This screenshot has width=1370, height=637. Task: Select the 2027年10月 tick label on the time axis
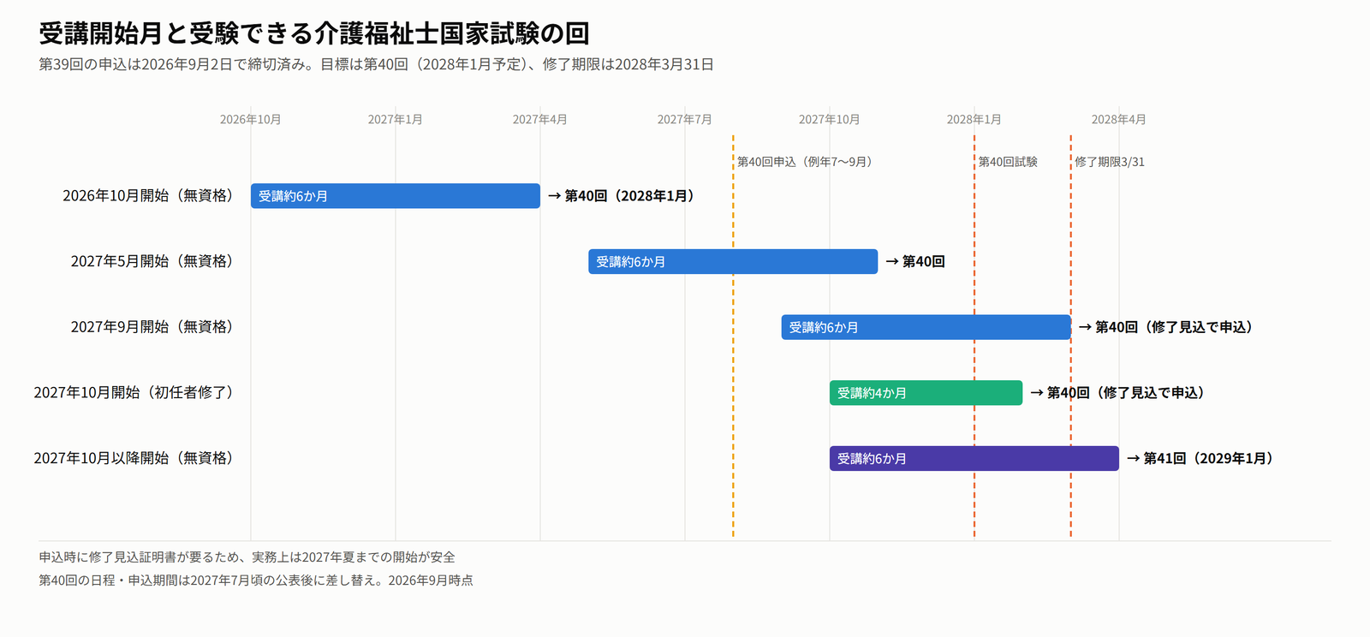[x=830, y=119]
